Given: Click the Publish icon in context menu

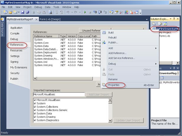Looking at the screenshot, I should (104, 42).
